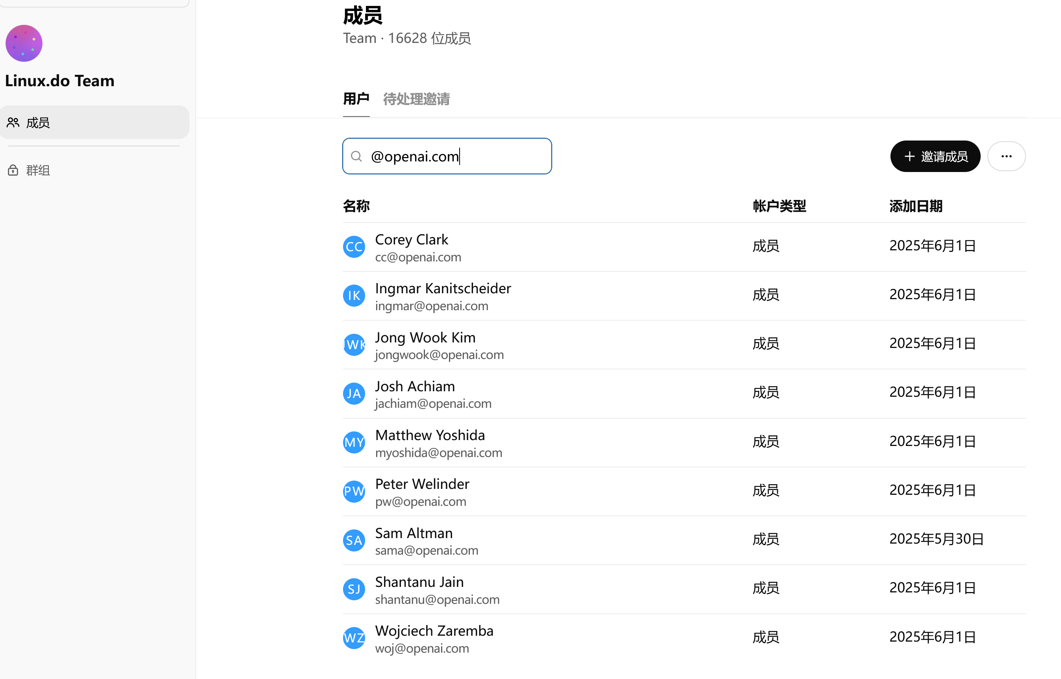Click Shantanu Jain's SJ avatar
The image size is (1061, 679).
[x=354, y=589]
